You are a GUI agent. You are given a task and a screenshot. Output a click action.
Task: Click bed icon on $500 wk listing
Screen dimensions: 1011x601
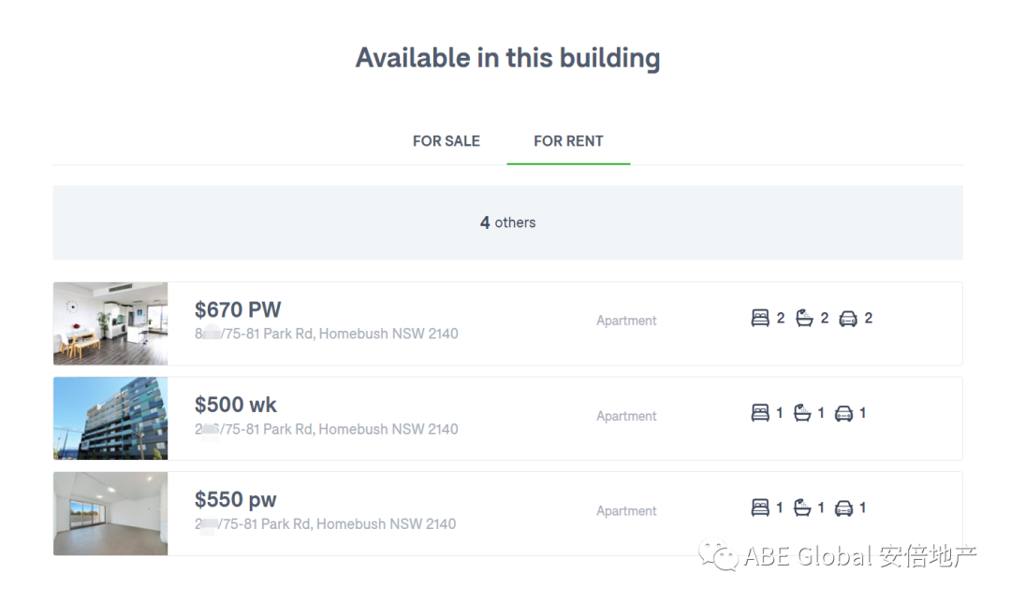click(x=760, y=413)
